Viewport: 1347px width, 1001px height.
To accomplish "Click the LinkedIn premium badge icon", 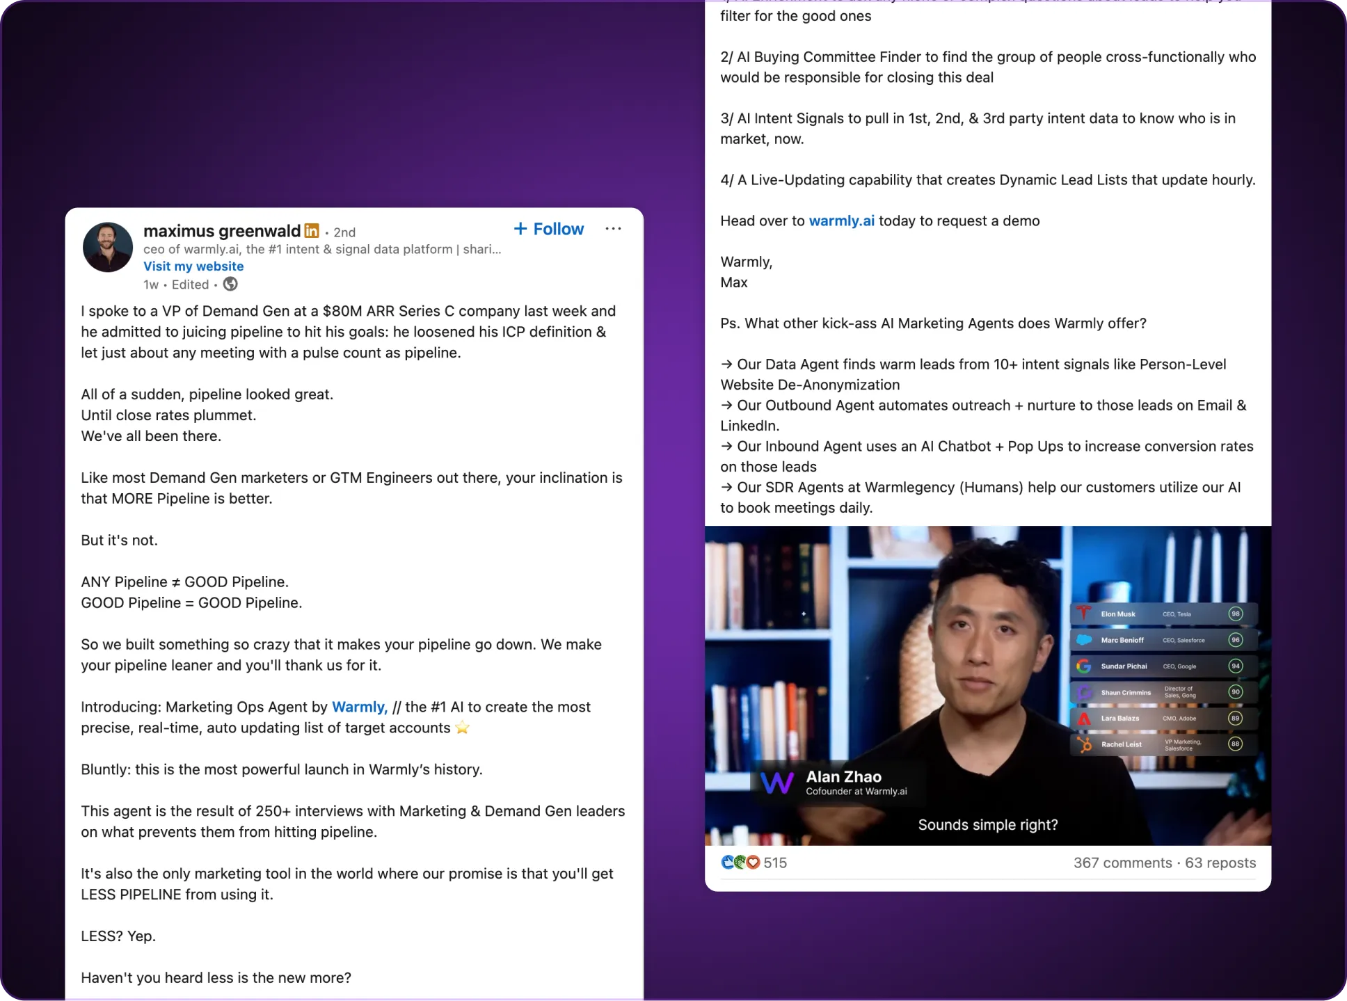I will click(x=312, y=231).
